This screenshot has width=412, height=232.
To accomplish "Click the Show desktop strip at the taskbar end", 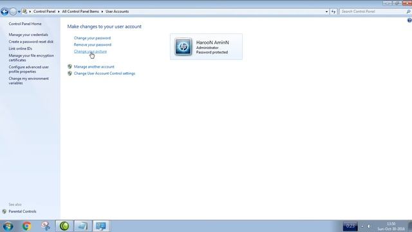I will [409, 226].
